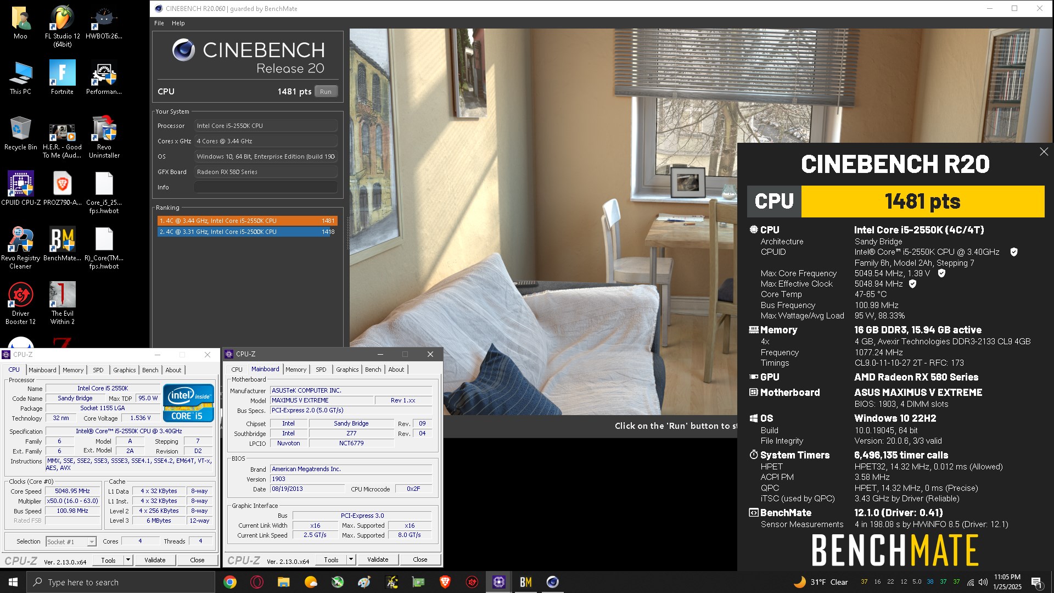Launch The Evil Within 2 shortcut
The height and width of the screenshot is (593, 1054).
point(62,304)
